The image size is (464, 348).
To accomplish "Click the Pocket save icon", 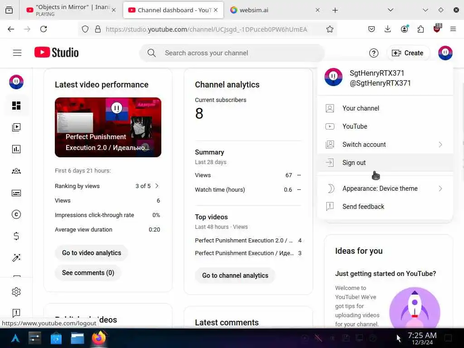I will point(372,29).
